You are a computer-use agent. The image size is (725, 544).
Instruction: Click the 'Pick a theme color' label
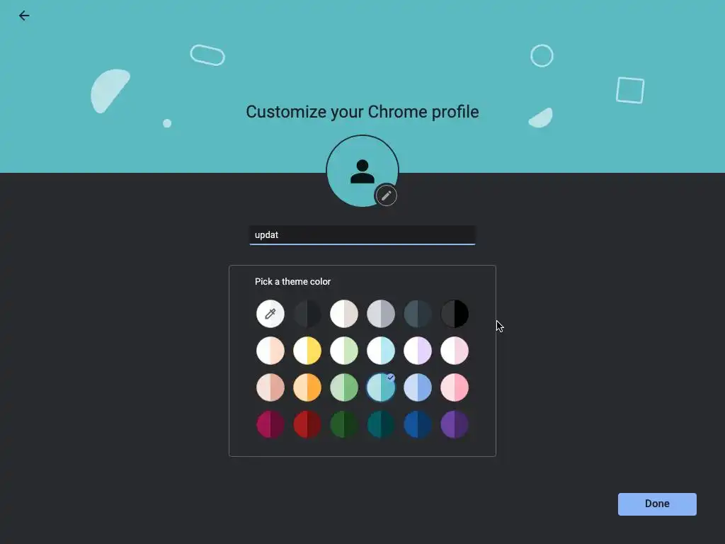(292, 282)
